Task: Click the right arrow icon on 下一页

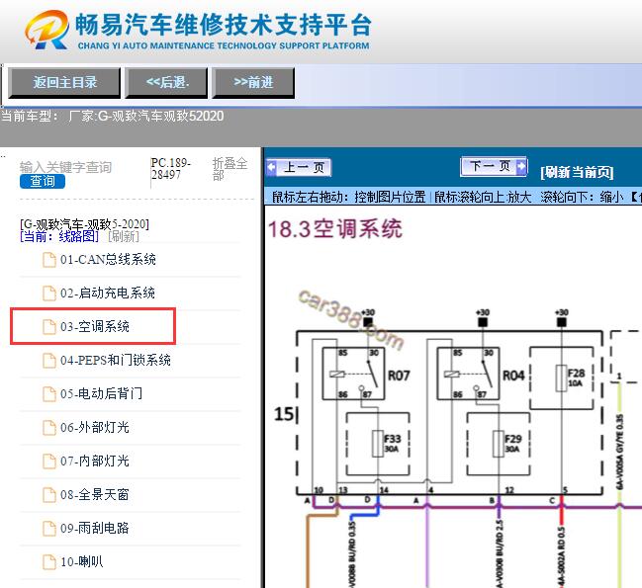Action: (521, 166)
